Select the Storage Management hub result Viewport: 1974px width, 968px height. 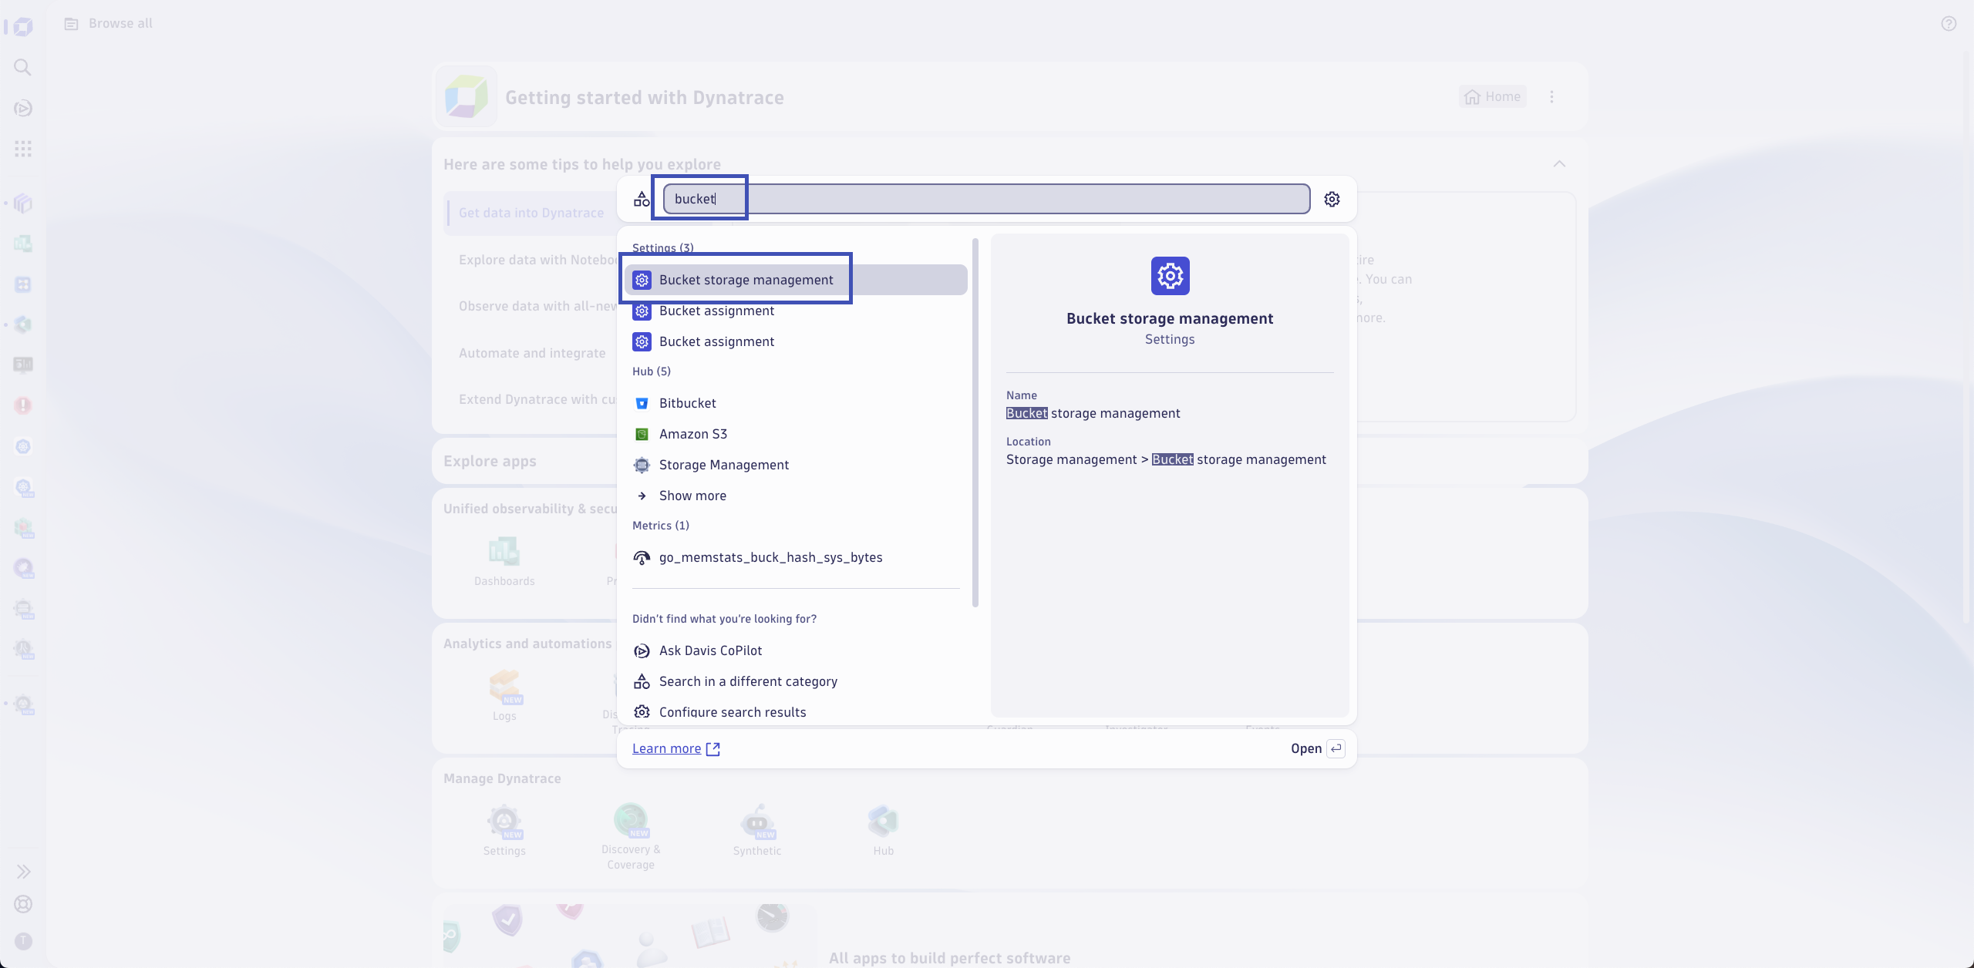tap(796, 465)
